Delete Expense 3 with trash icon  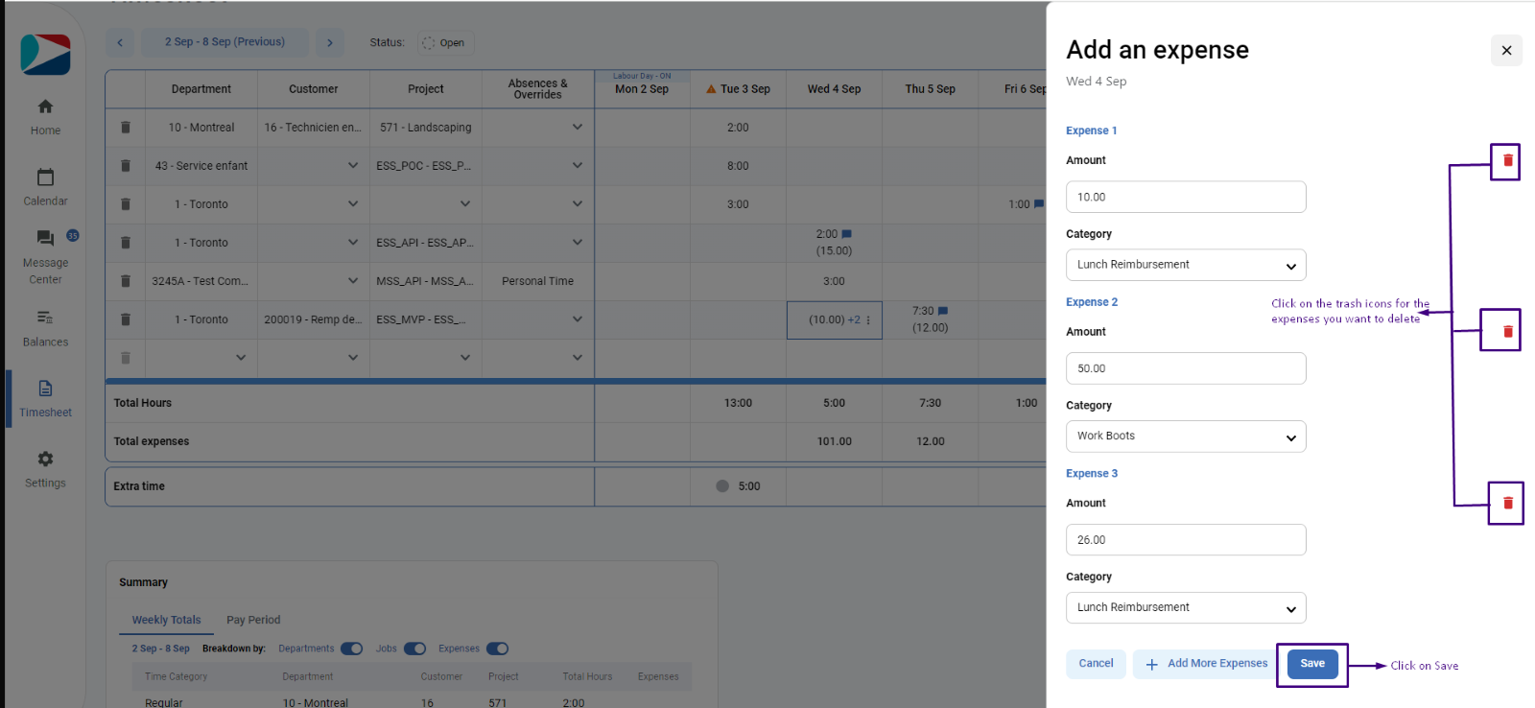(x=1507, y=503)
